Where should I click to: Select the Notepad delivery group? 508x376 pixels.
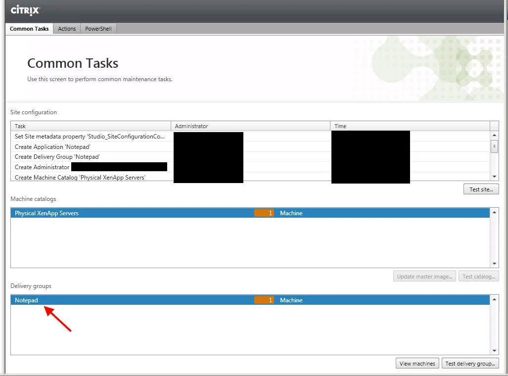pyautogui.click(x=250, y=300)
